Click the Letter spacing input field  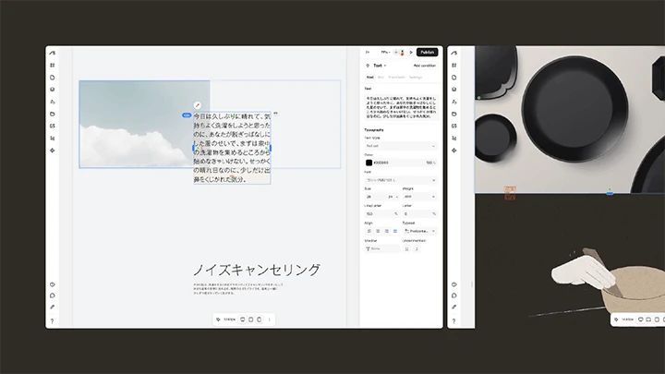419,213
